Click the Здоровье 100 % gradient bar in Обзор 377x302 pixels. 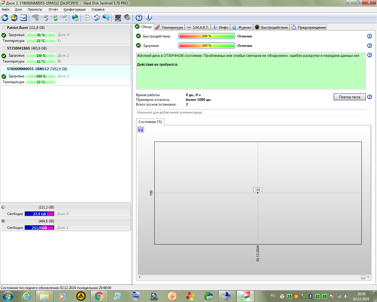(x=207, y=45)
